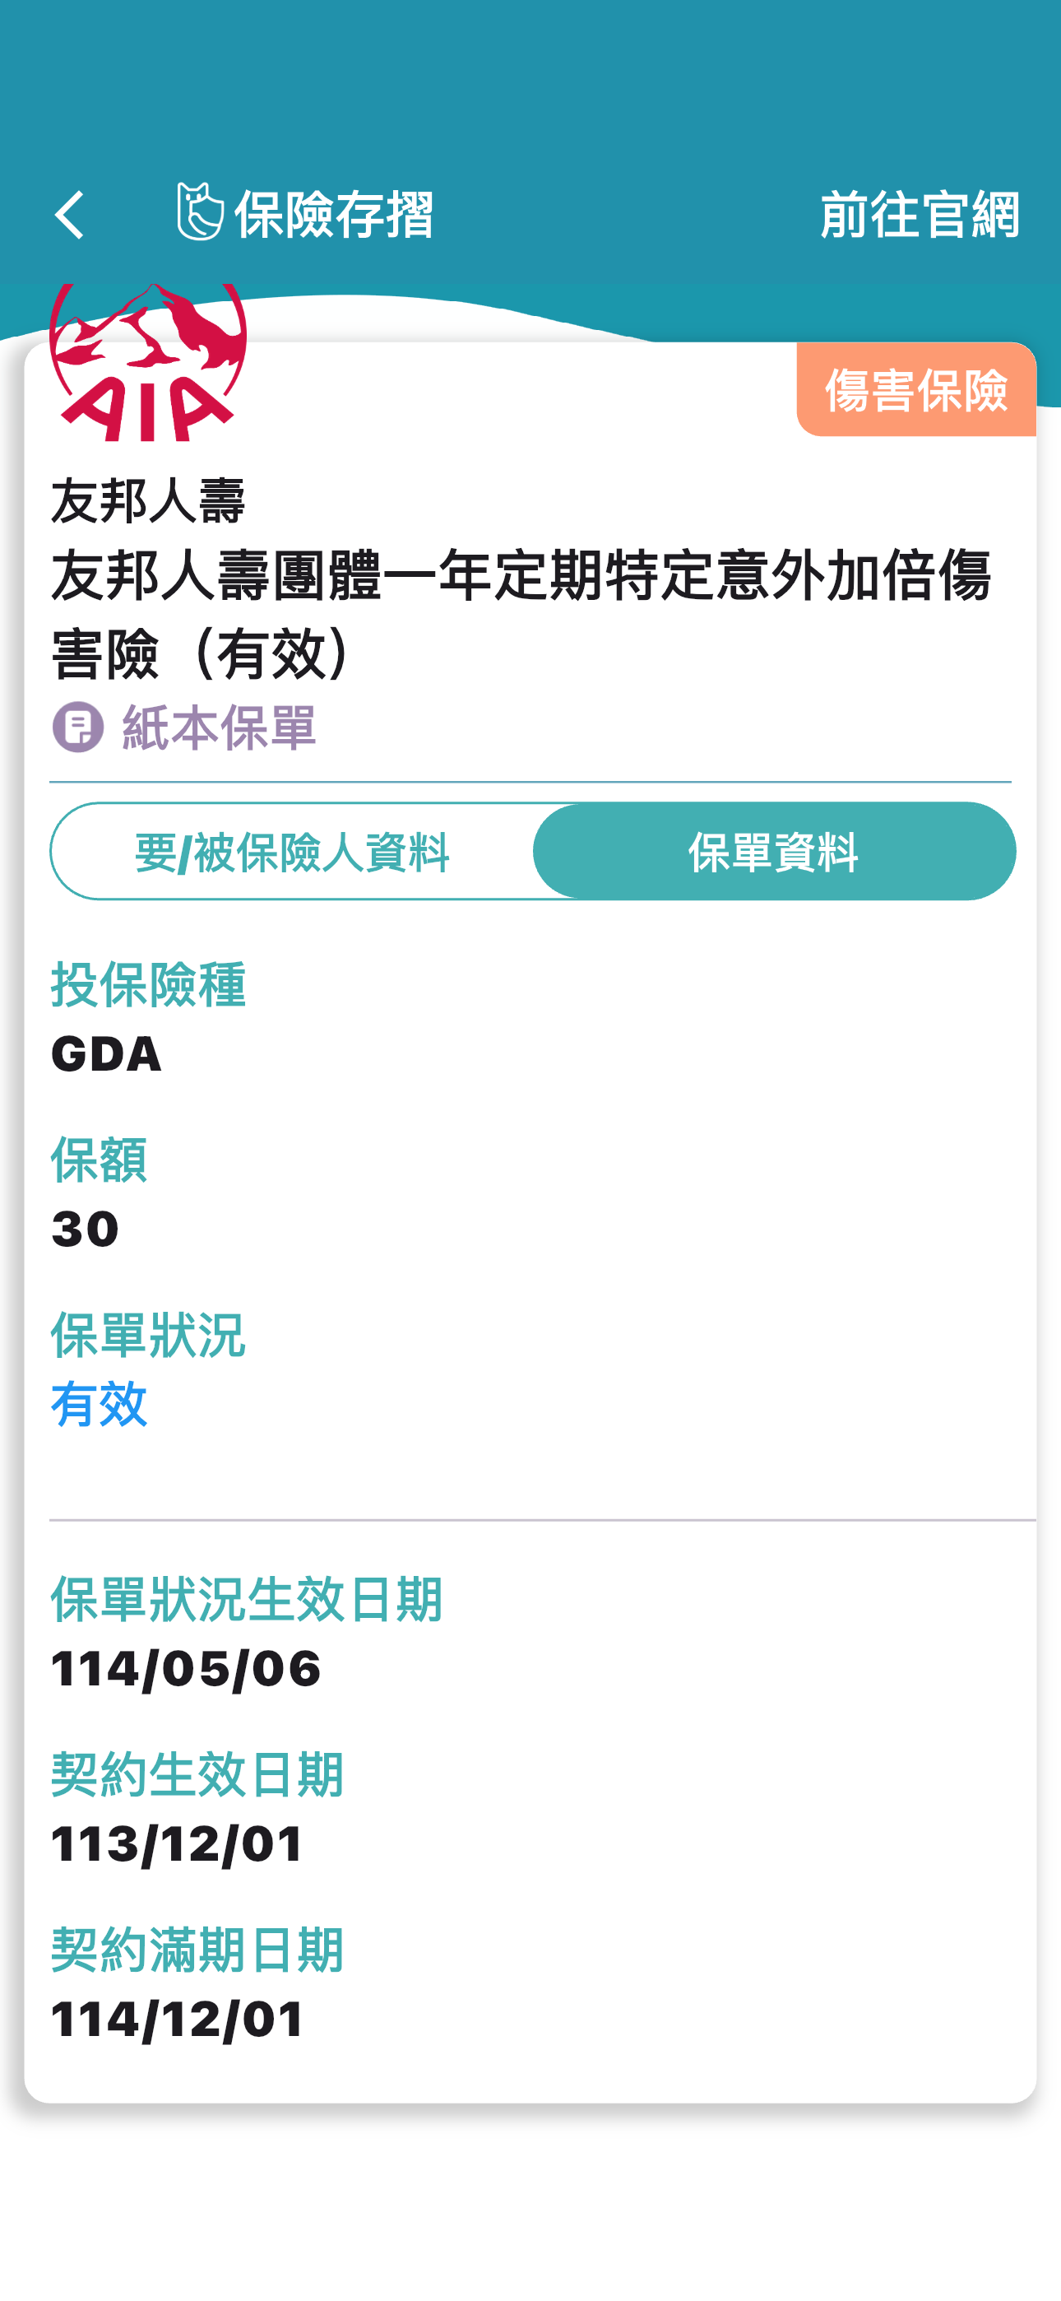Tap the back arrow icon

[70, 216]
